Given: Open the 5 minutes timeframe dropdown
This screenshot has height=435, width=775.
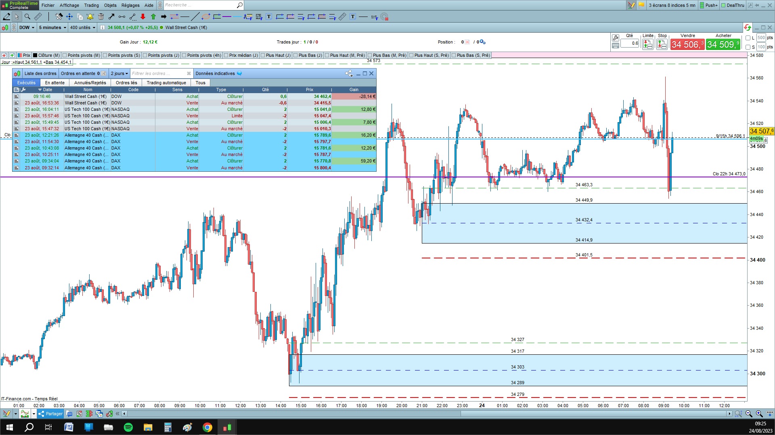Looking at the screenshot, I should (52, 27).
